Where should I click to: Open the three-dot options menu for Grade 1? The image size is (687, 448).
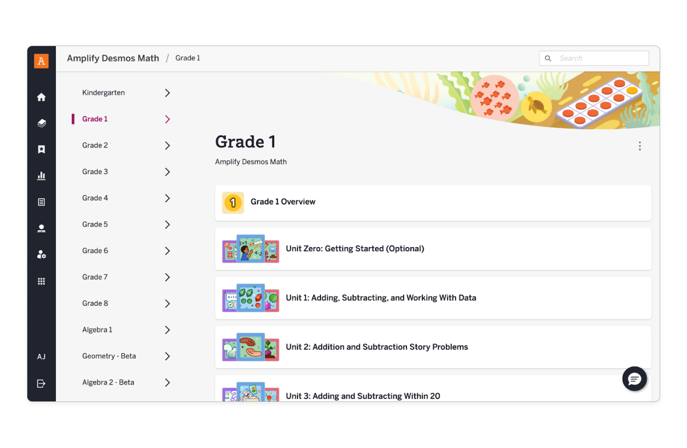click(639, 145)
